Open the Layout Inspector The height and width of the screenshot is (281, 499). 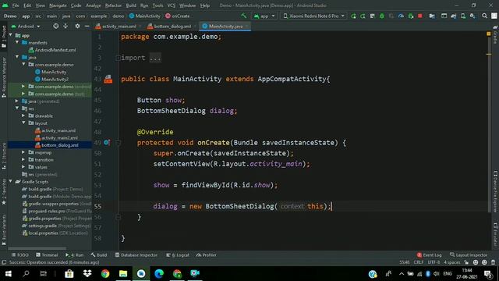pyautogui.click(x=469, y=255)
